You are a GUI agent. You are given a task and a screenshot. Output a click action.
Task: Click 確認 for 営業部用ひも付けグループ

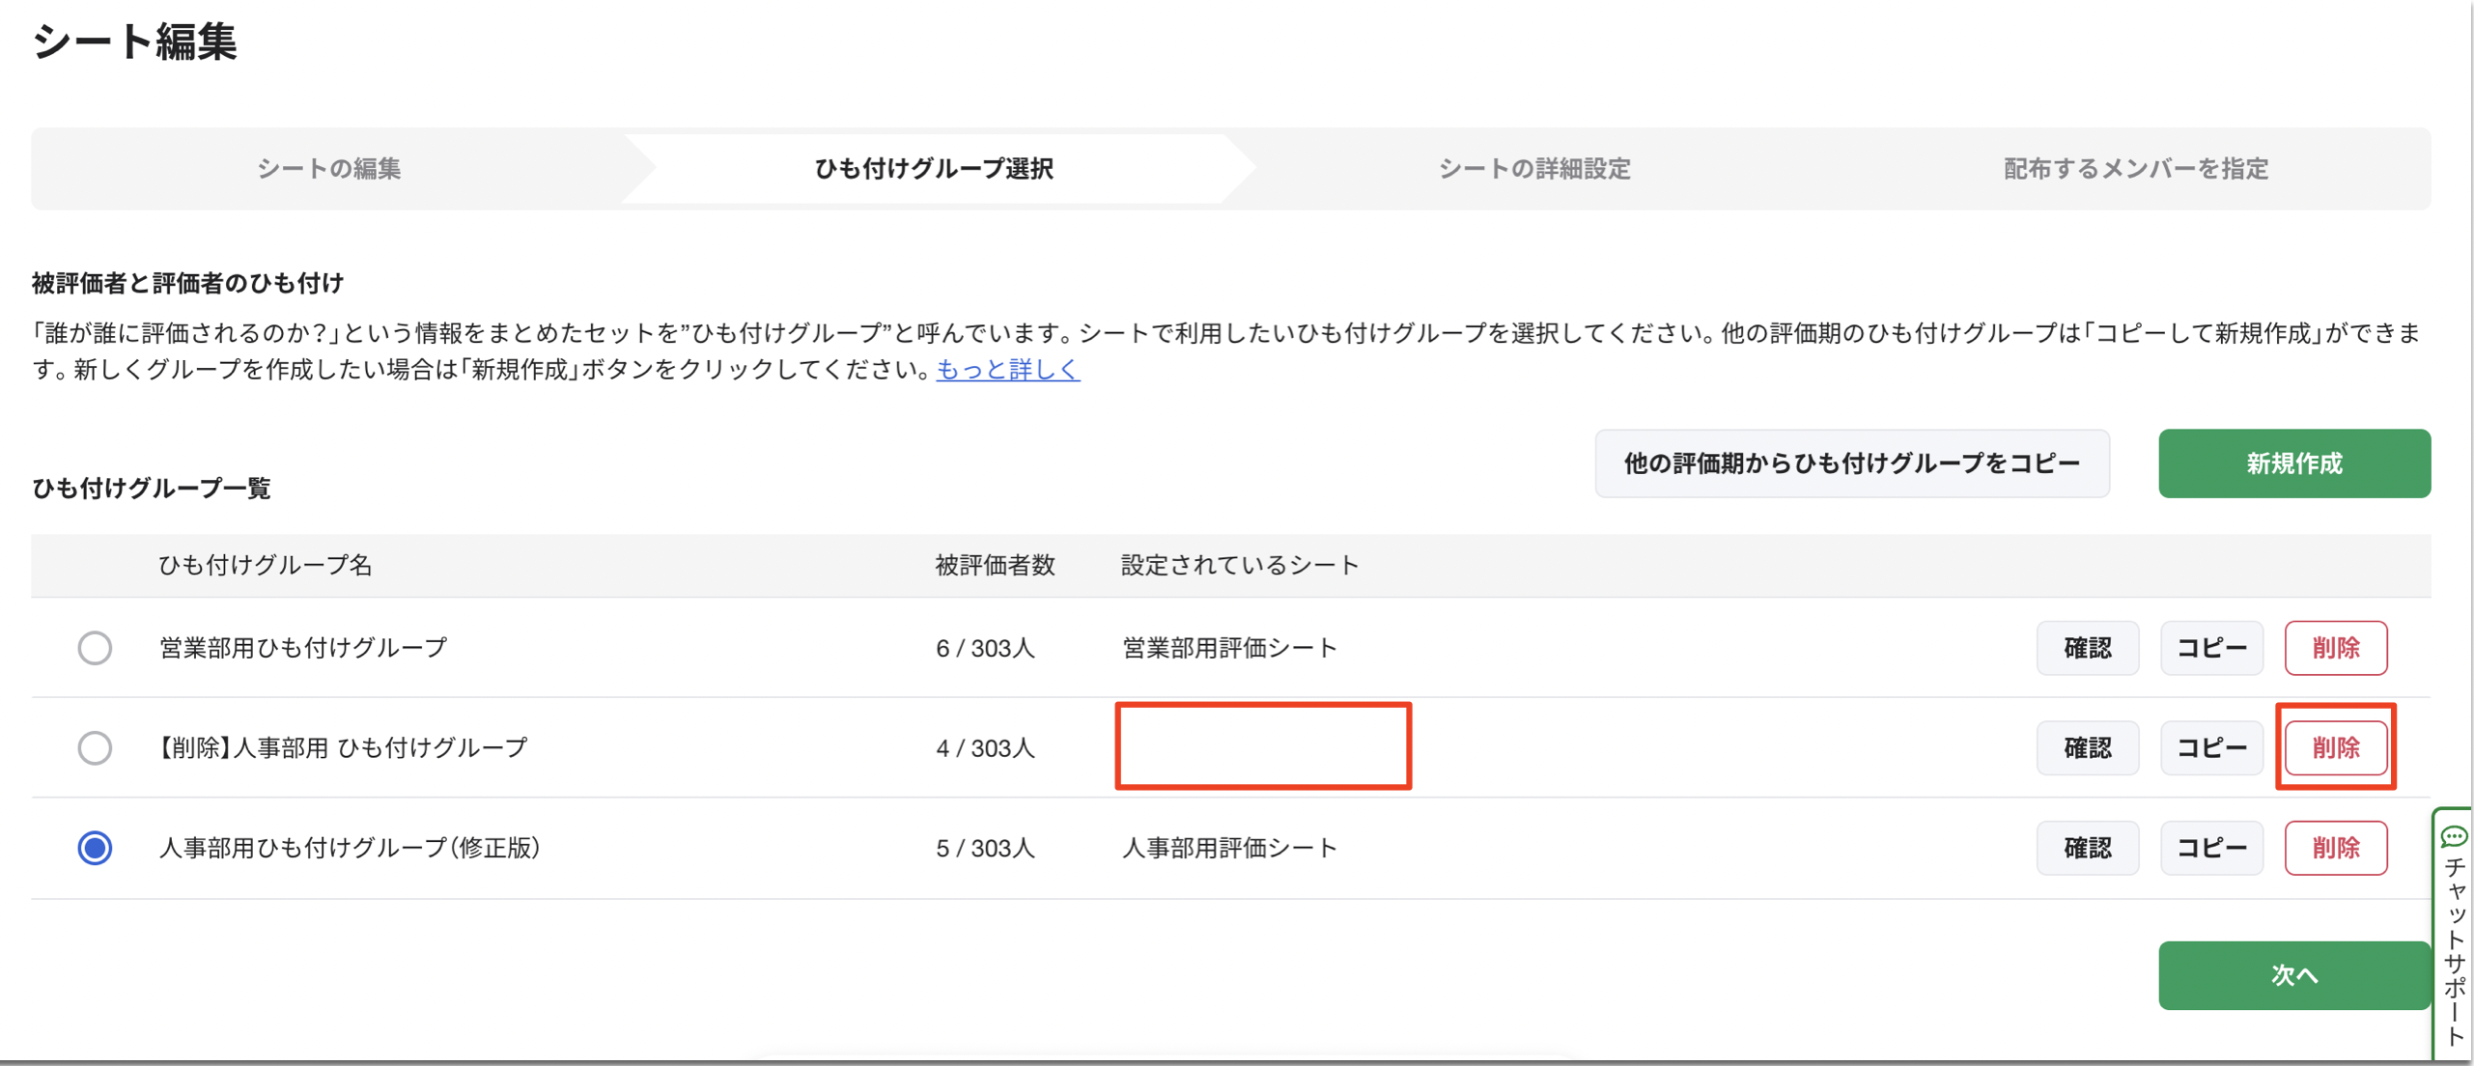point(2087,647)
